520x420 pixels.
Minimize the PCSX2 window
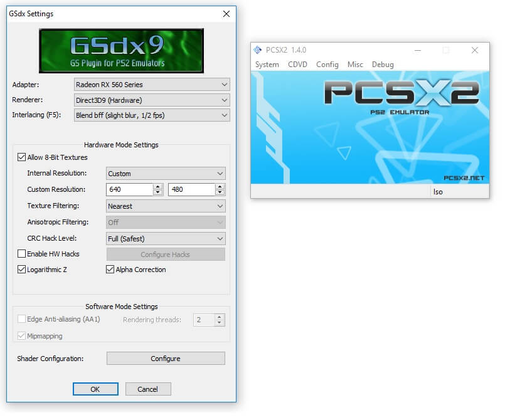(418, 50)
